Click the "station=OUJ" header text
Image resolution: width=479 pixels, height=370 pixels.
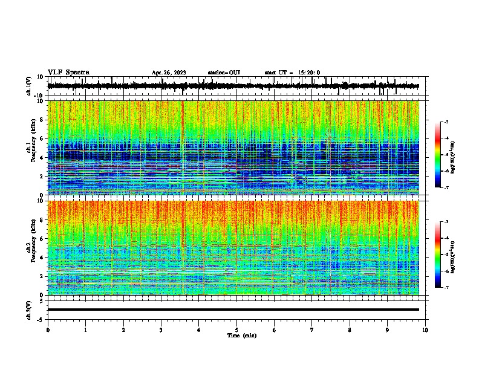pos(224,73)
